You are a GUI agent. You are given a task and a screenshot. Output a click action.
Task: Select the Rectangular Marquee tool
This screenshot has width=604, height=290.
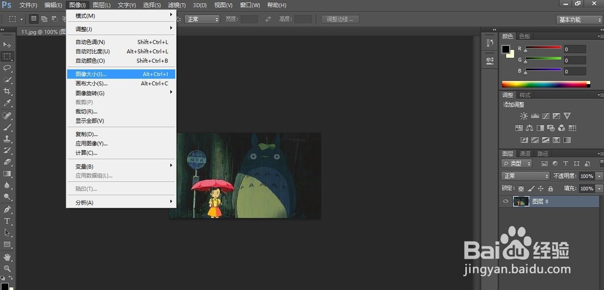(x=7, y=57)
